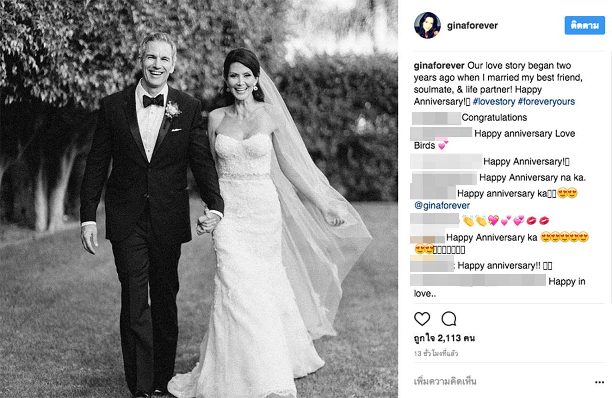Open the three-dot more options menu
Image resolution: width=612 pixels, height=398 pixels.
click(x=600, y=382)
